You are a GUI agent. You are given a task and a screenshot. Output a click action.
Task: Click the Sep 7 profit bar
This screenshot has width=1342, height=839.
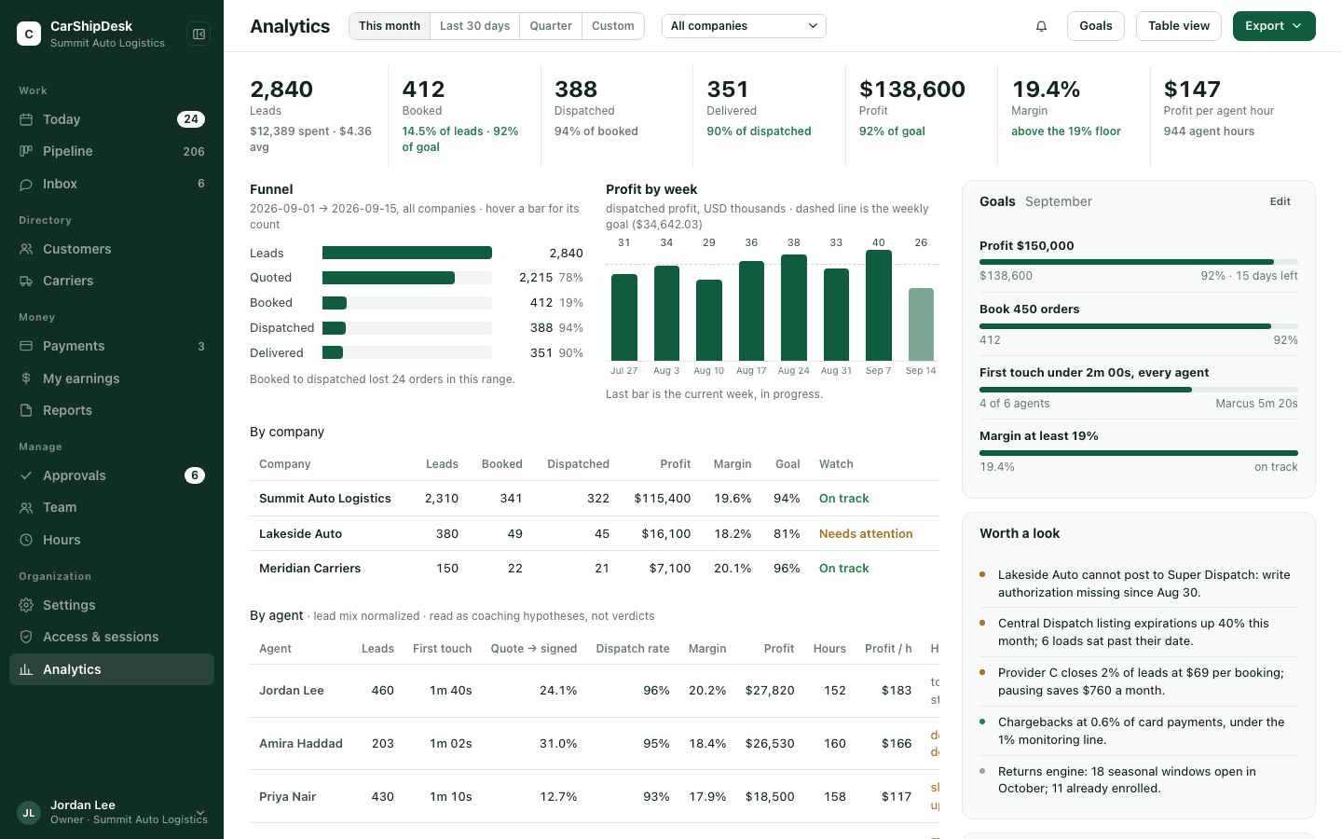[x=879, y=305]
